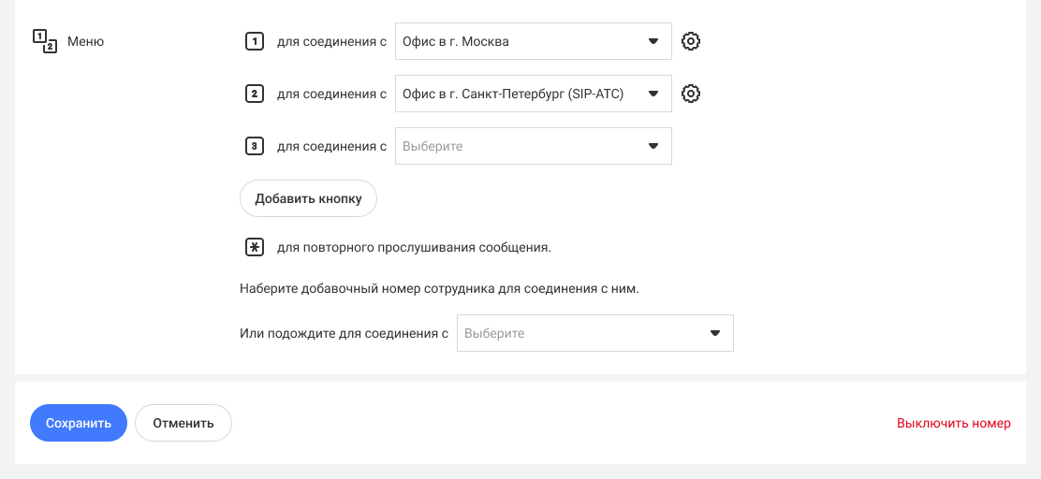
Task: Click the Меню section label
Action: coord(85,42)
